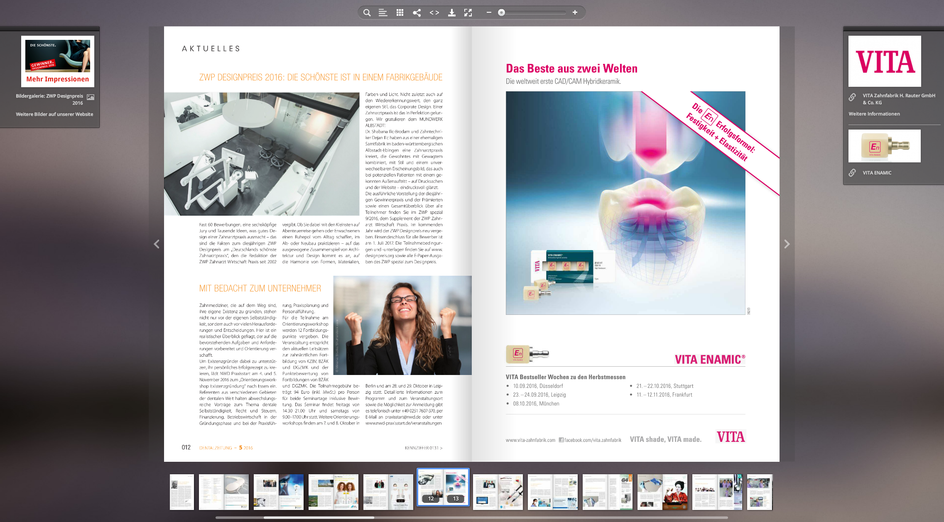This screenshot has width=944, height=522.
Task: Click the share icon in toolbar
Action: (417, 12)
